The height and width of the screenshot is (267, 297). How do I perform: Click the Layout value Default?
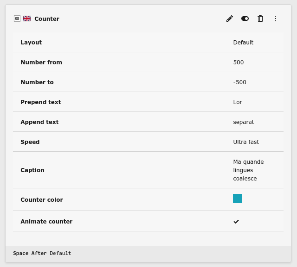(243, 43)
